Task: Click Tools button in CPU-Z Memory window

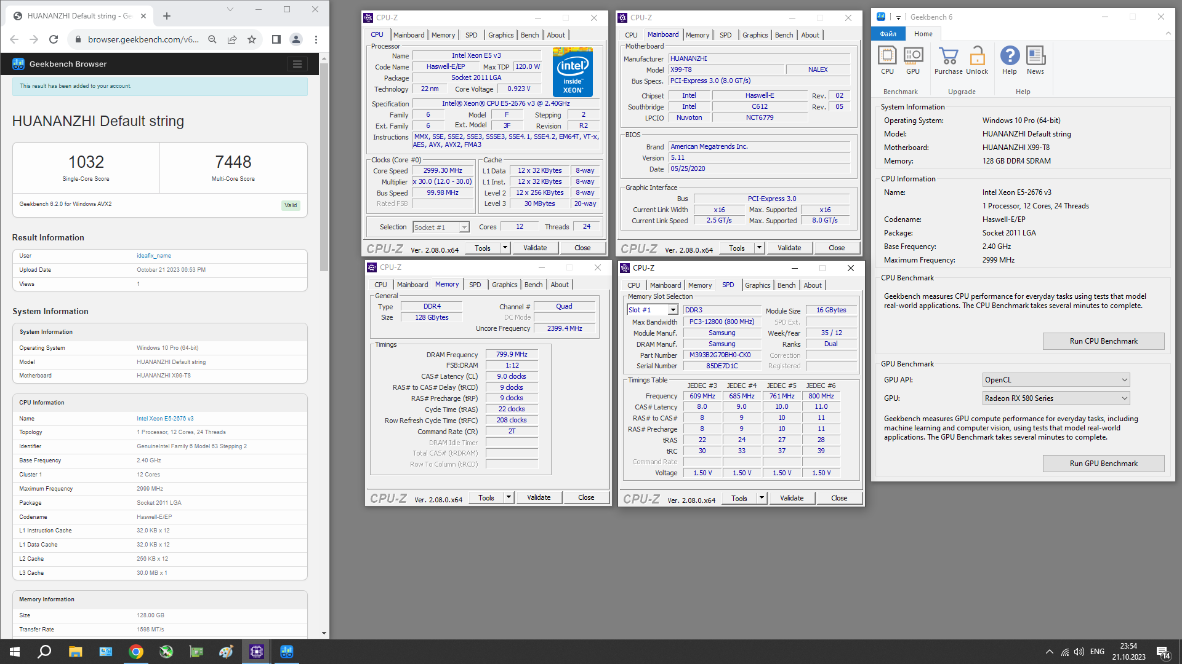Action: pyautogui.click(x=486, y=497)
